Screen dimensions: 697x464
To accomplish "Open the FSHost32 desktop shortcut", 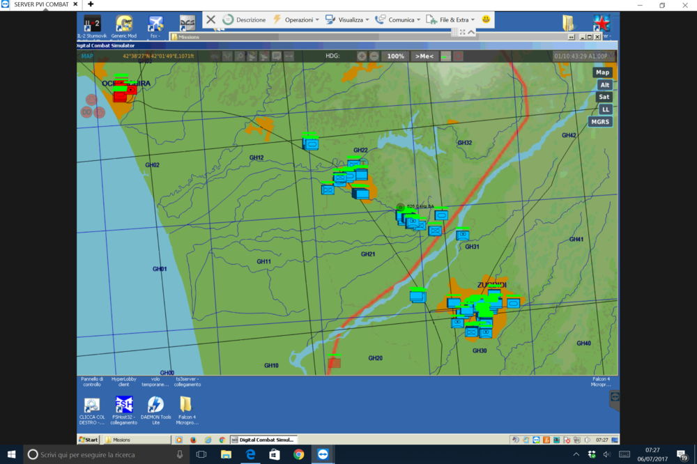I will point(124,411).
